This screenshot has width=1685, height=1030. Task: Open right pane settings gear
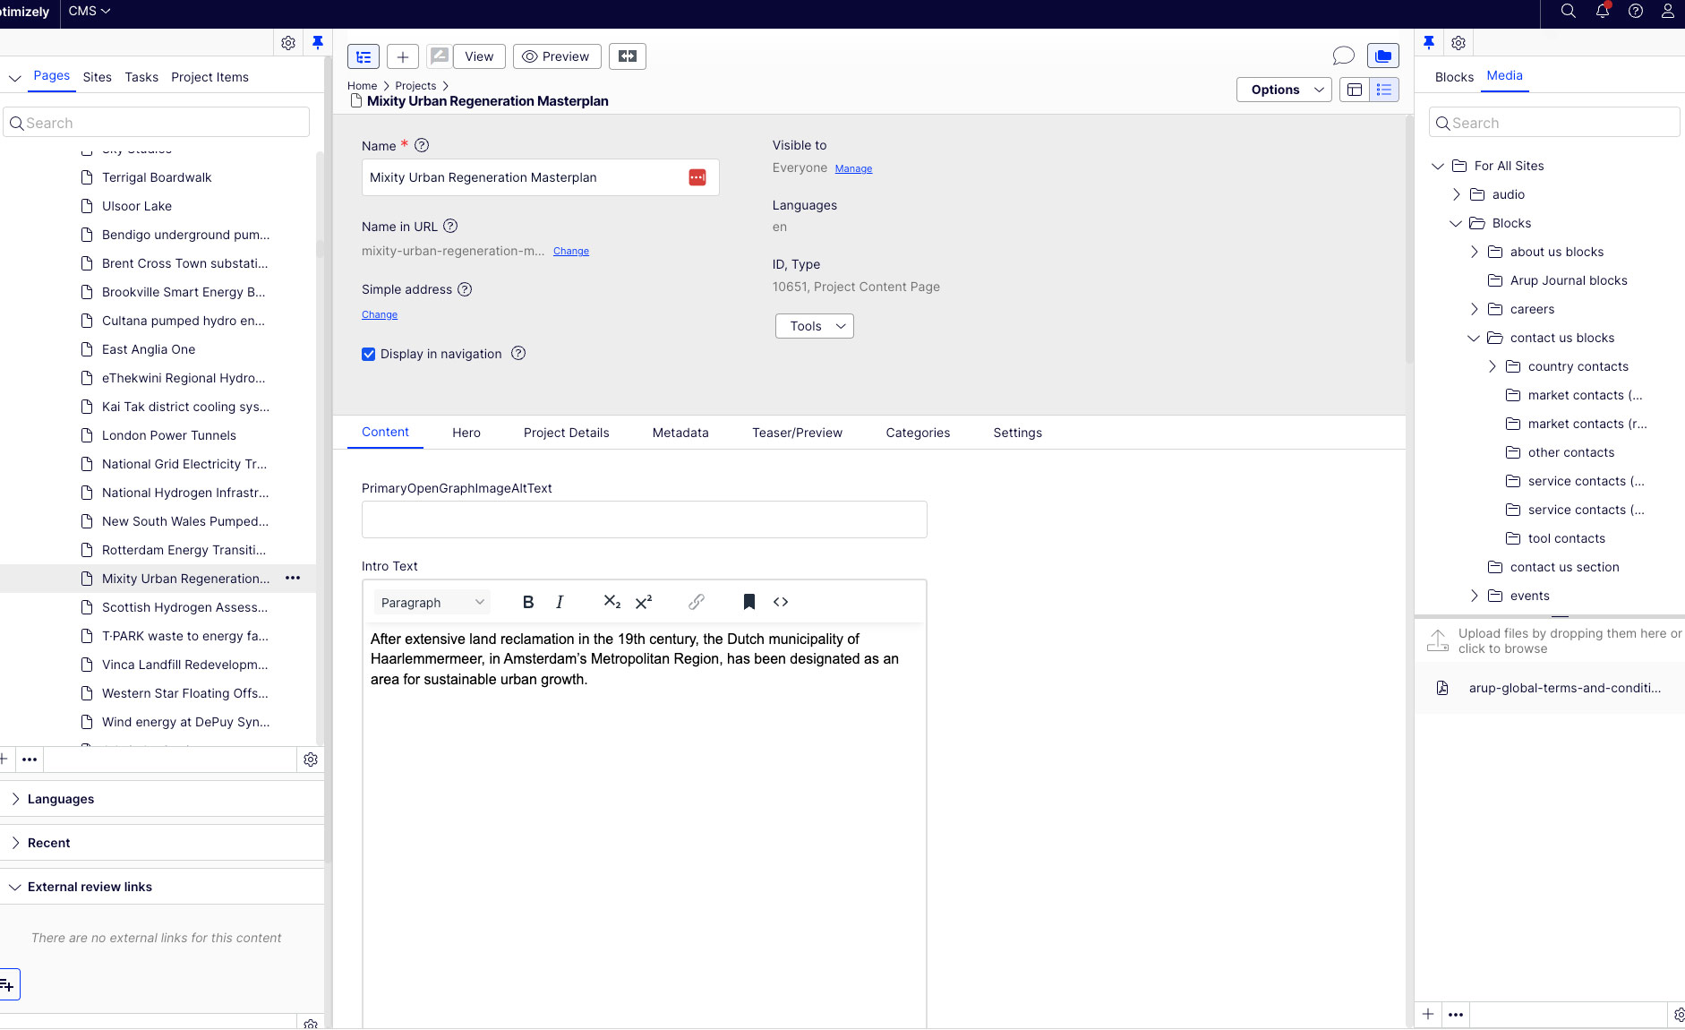(1458, 43)
